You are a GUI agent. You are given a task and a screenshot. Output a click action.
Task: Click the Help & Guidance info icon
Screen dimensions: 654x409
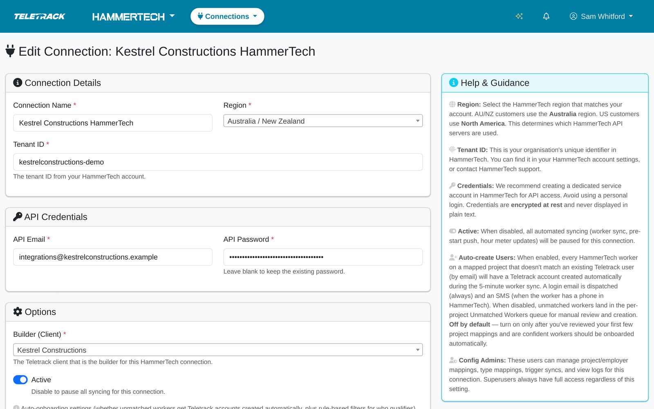(x=454, y=83)
